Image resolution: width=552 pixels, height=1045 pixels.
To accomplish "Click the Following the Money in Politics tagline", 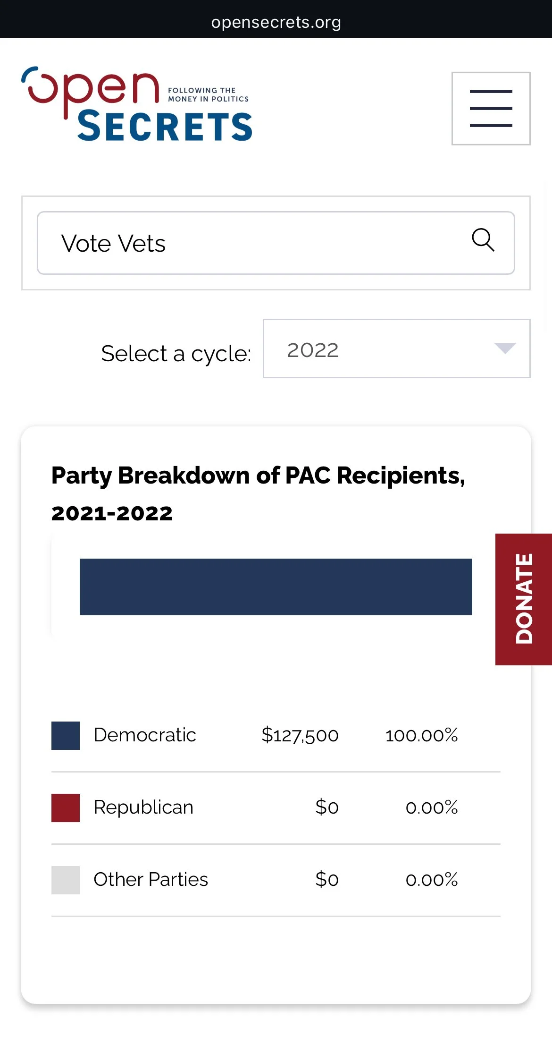I will (208, 94).
